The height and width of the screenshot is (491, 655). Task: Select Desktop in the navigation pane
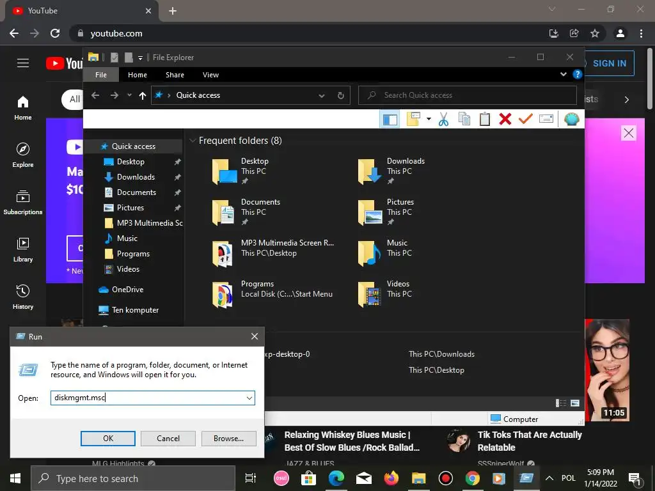[x=130, y=162]
